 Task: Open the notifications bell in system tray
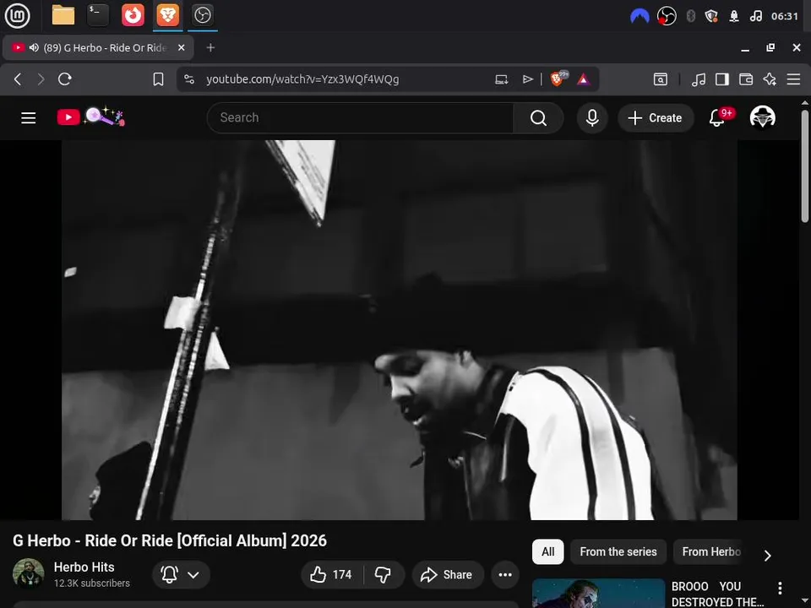(734, 17)
